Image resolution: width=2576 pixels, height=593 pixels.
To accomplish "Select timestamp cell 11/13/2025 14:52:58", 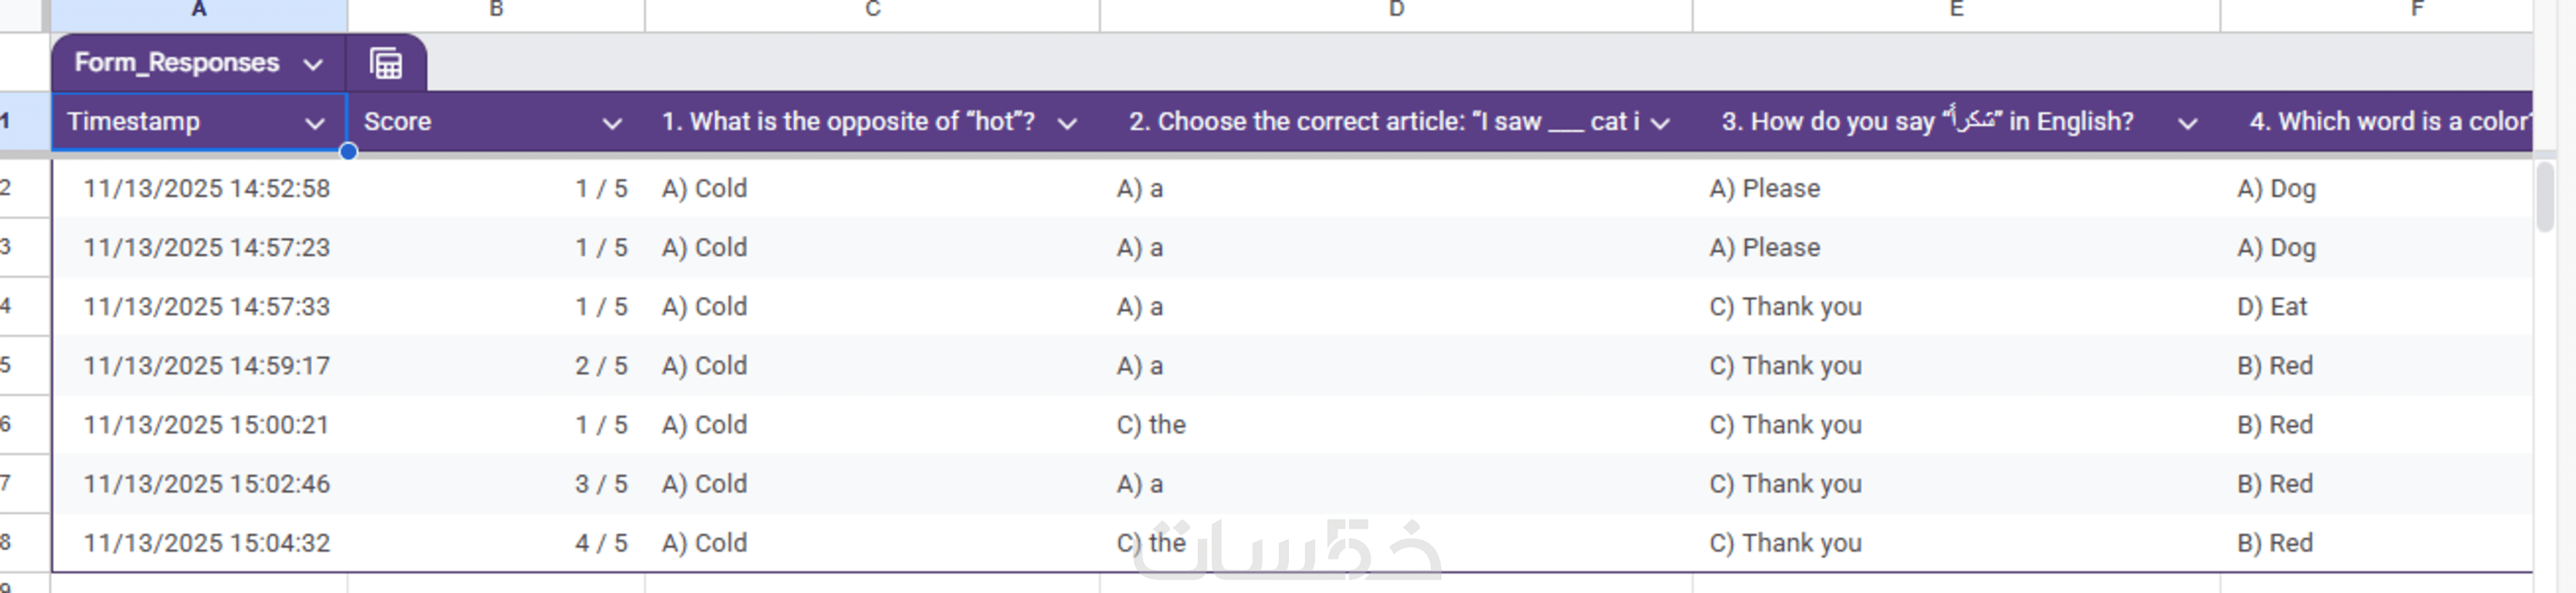I will tap(206, 189).
